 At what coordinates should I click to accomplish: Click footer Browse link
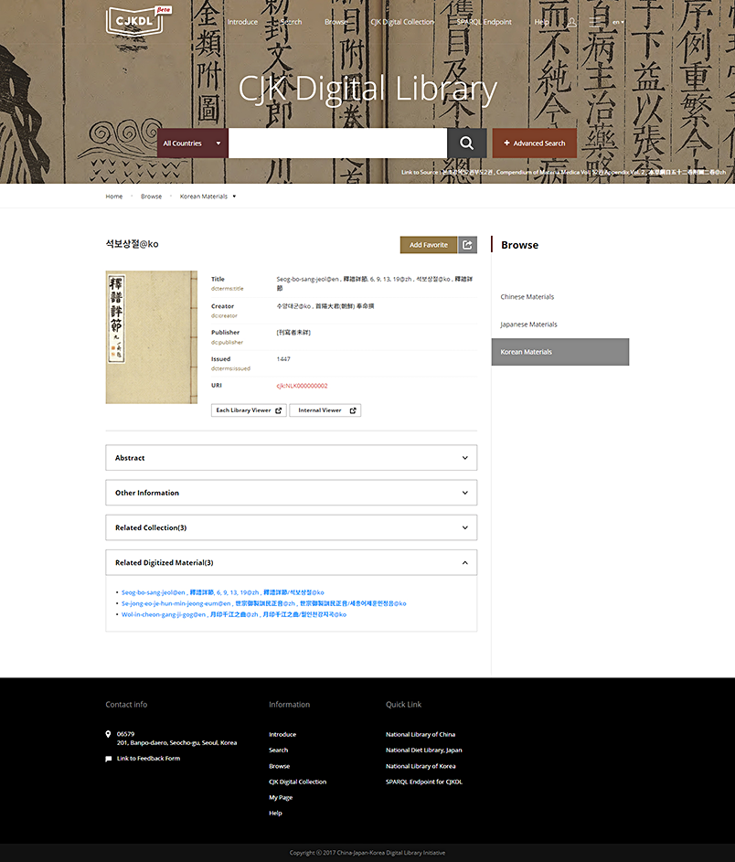click(279, 766)
